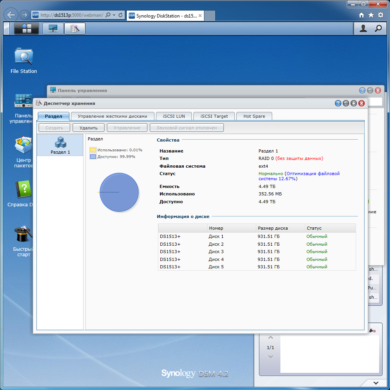This screenshot has width=390, height=390.
Task: Sort table by Статус column header
Action: tap(331, 228)
